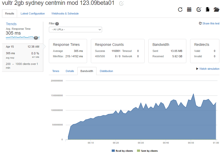
Task: Click the Share this test link
Action: point(211,23)
